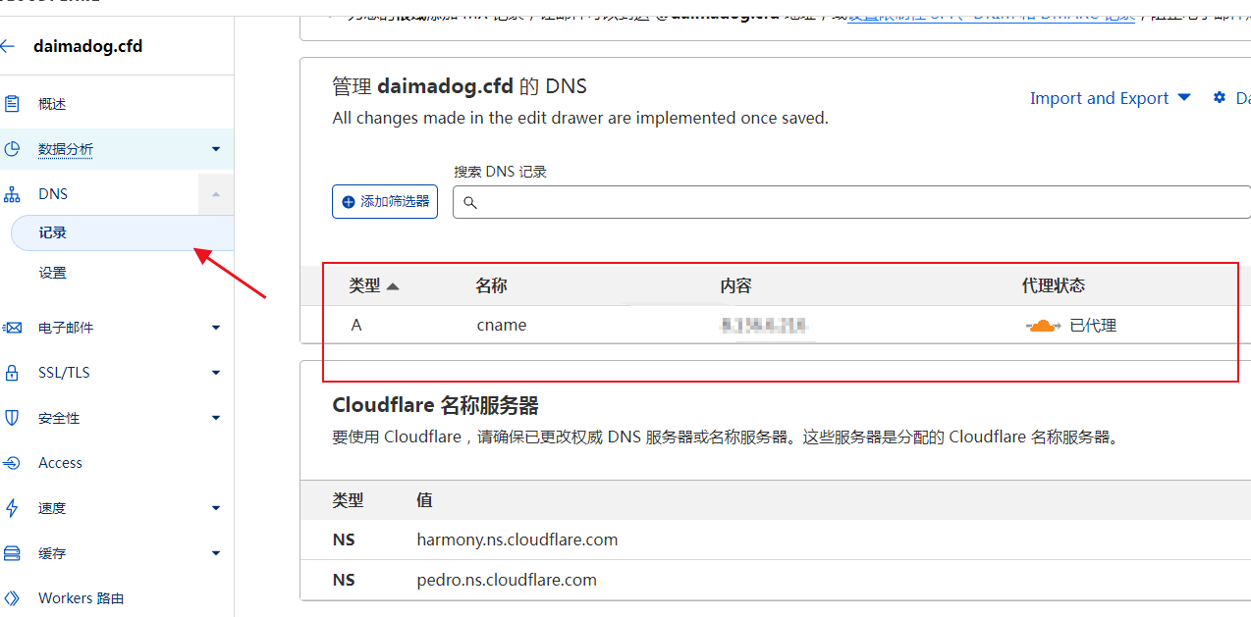Click the back arrow beside daimadog.cfd
Viewport: 1251px width, 617px height.
[7, 46]
